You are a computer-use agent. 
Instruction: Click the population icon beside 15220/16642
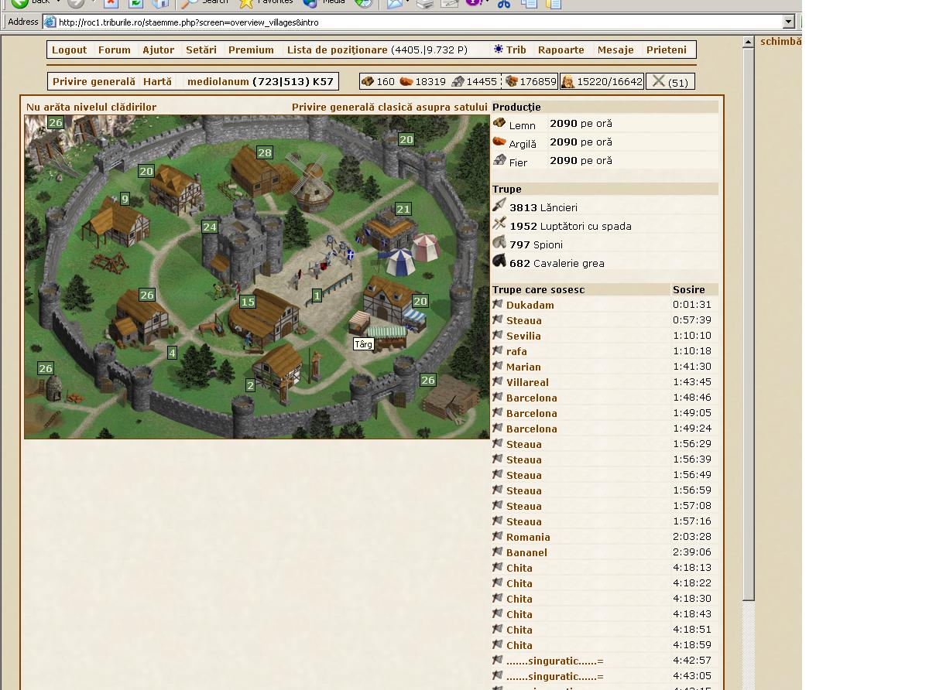[567, 81]
